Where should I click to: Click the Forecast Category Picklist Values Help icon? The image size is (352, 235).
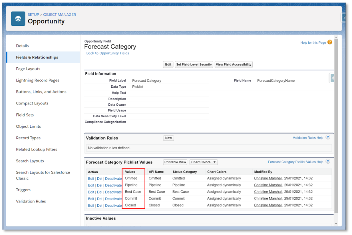click(x=328, y=162)
